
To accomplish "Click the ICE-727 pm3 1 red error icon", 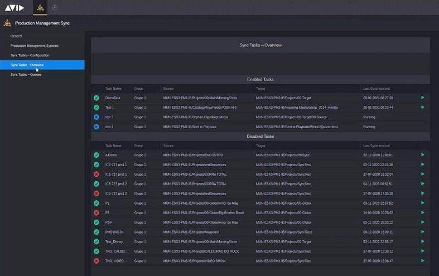I will click(x=97, y=175).
